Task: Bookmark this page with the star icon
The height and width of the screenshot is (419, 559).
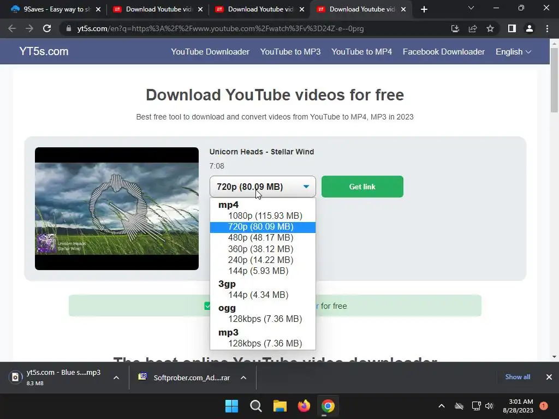Action: click(490, 28)
